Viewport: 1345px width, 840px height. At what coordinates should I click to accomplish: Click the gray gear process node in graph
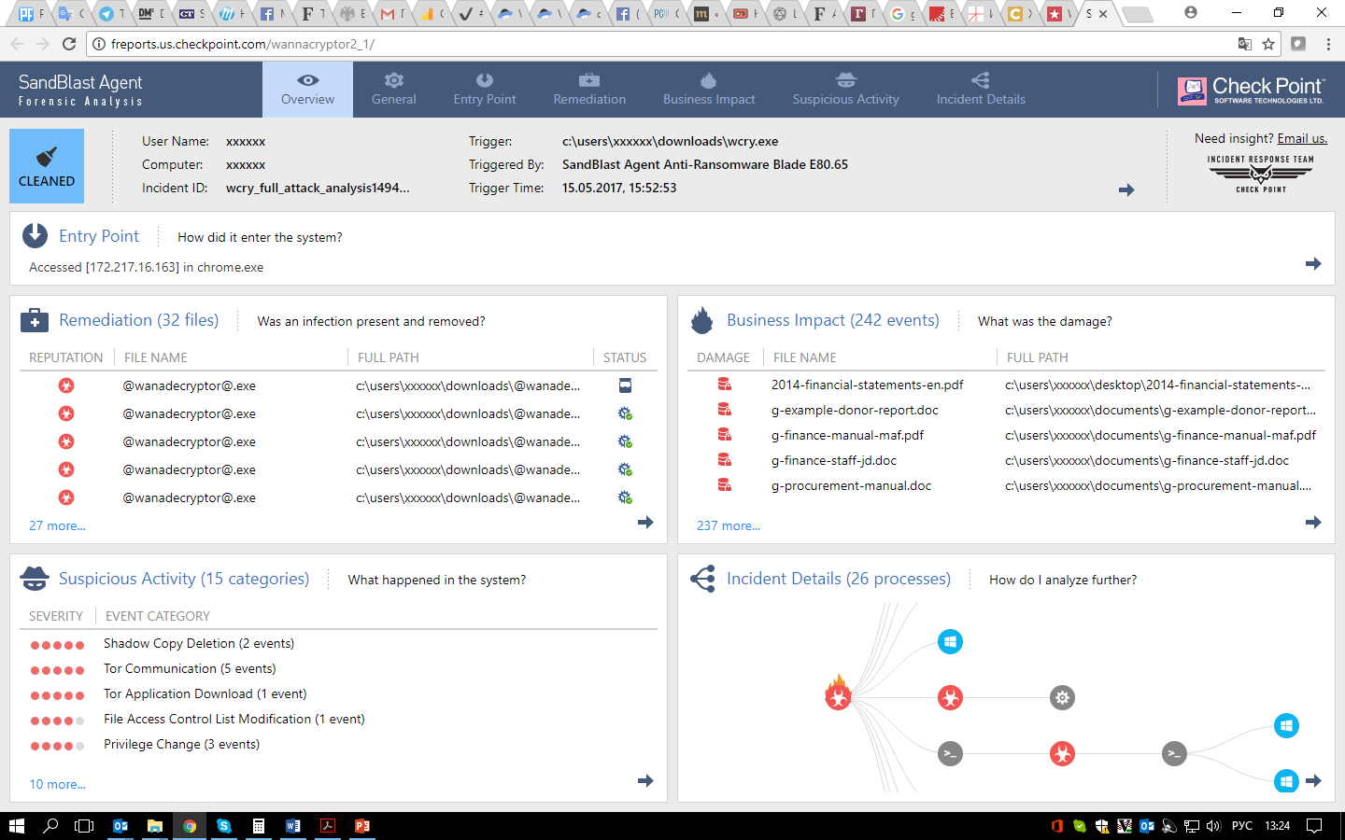coord(1062,697)
